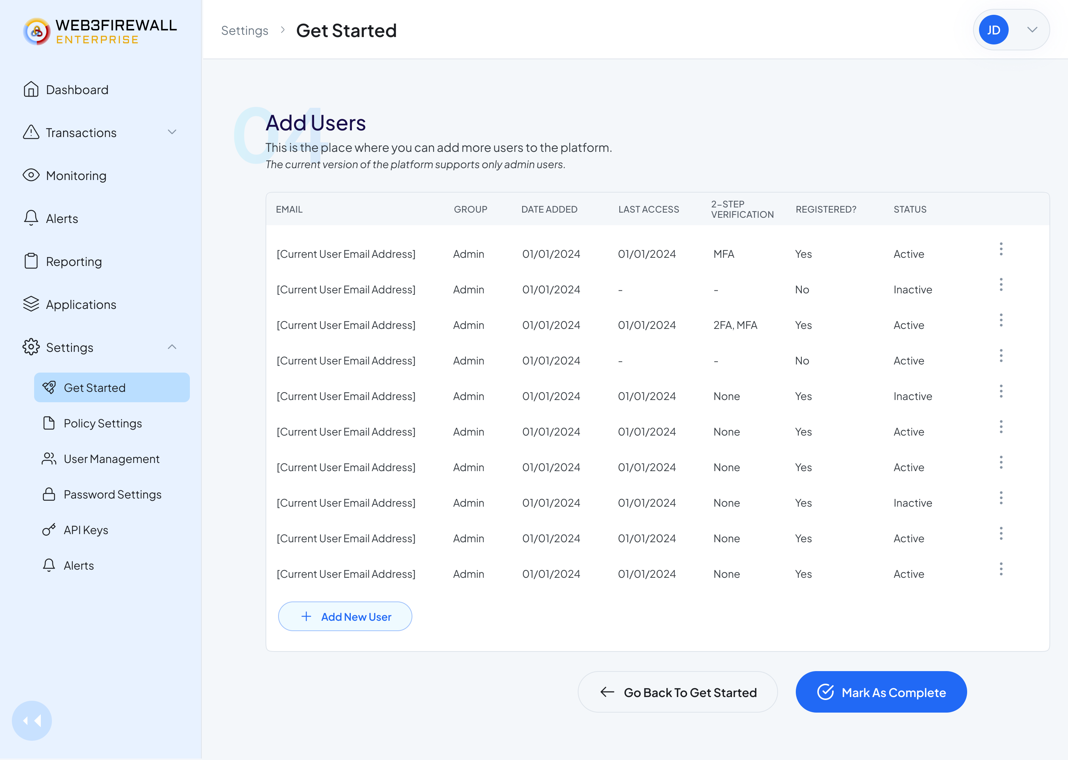
Task: Click the 2-STEP VERIFICATION column header
Action: click(742, 209)
